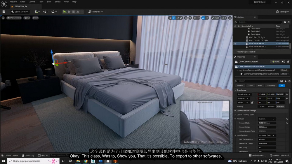
Task: Click the Add component button
Action: pyautogui.click(x=275, y=62)
